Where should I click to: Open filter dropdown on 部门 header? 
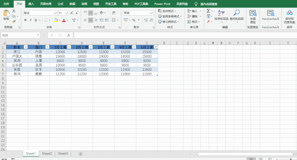[47, 47]
